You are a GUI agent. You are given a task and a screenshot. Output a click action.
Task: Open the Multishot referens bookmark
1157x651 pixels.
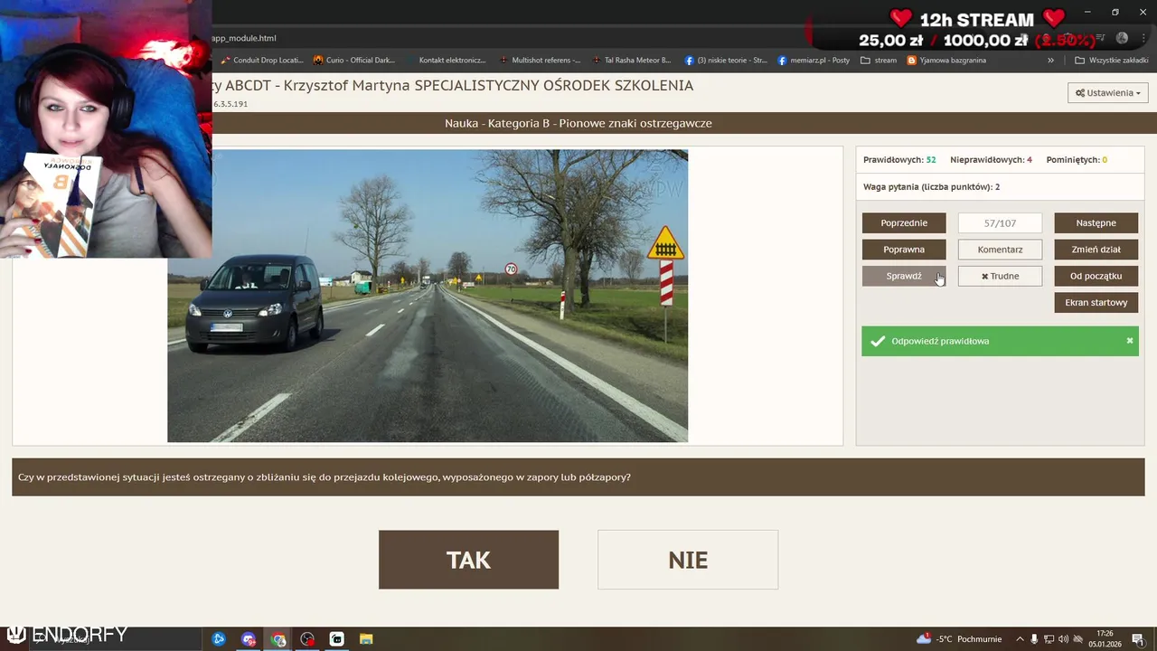(x=539, y=61)
